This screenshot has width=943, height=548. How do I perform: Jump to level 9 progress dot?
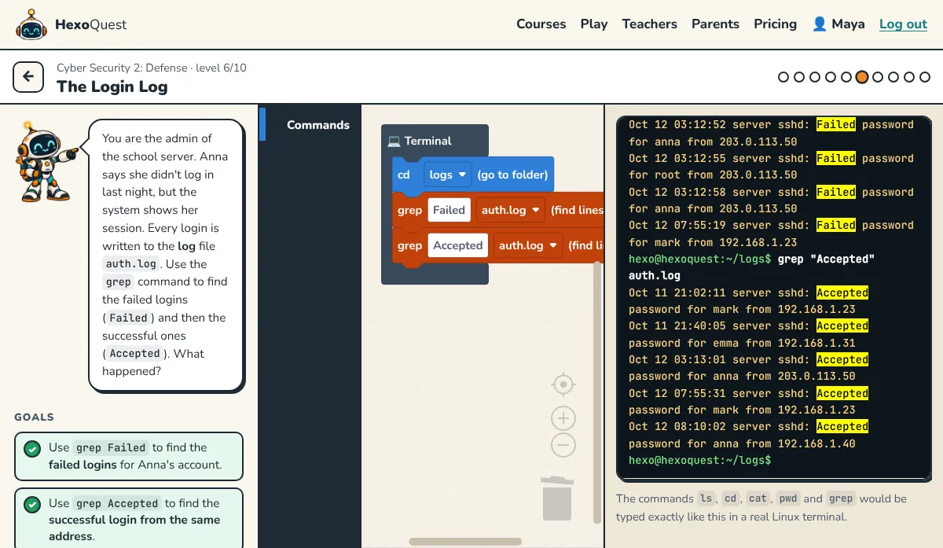[x=909, y=77]
